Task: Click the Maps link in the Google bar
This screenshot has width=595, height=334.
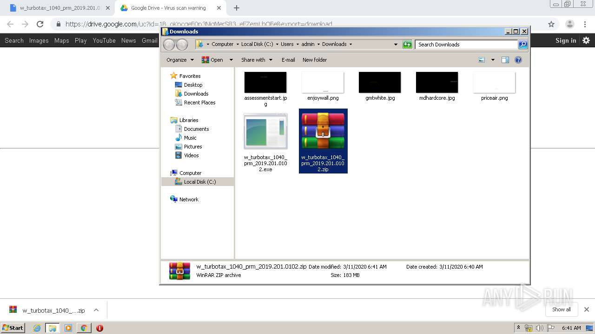Action: [x=62, y=40]
